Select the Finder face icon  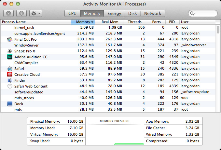pos(10,80)
